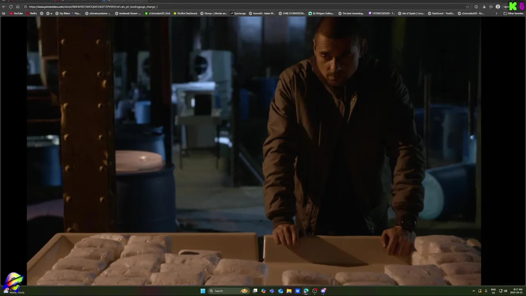The image size is (526, 296).
Task: Open the browser profile avatar
Action: tap(498, 7)
